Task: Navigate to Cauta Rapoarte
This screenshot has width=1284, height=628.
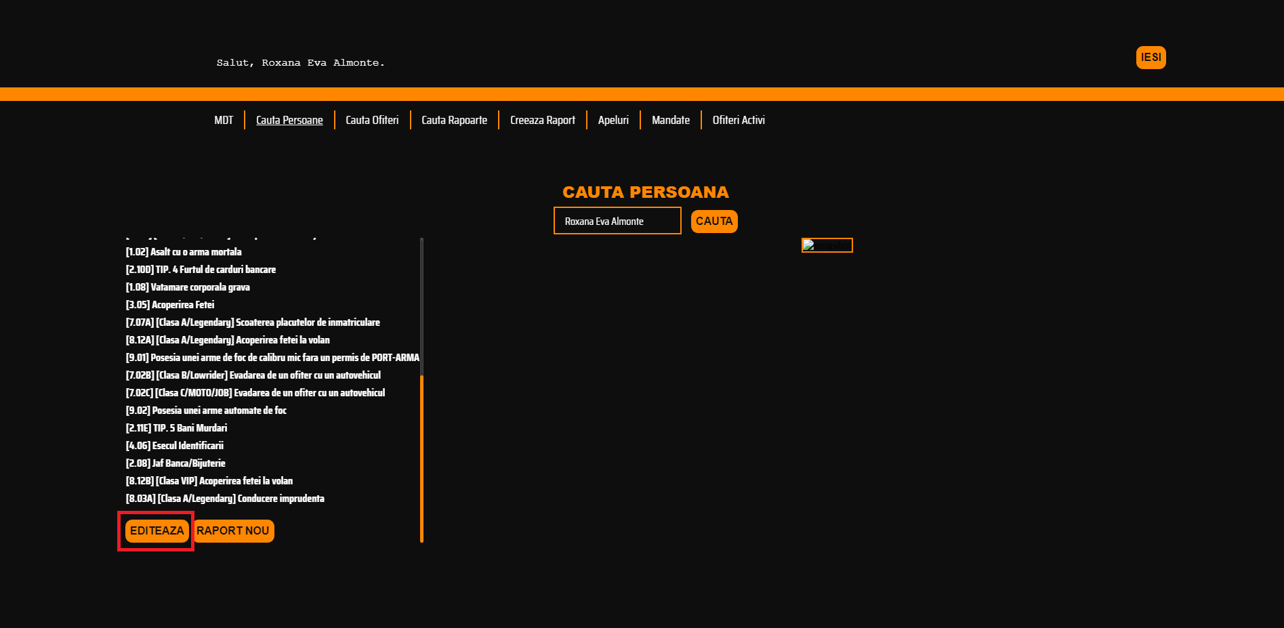Action: (454, 121)
